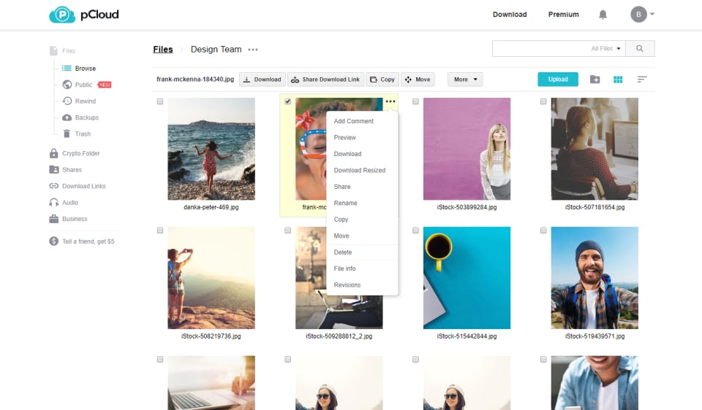This screenshot has height=410, width=702.
Task: Click the Upload button
Action: (x=558, y=79)
